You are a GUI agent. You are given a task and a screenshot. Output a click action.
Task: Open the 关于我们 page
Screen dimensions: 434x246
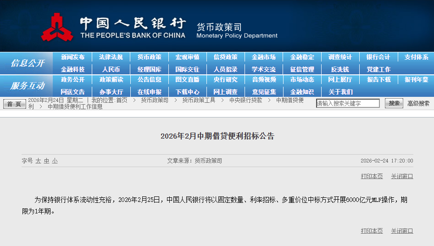pyautogui.click(x=340, y=92)
